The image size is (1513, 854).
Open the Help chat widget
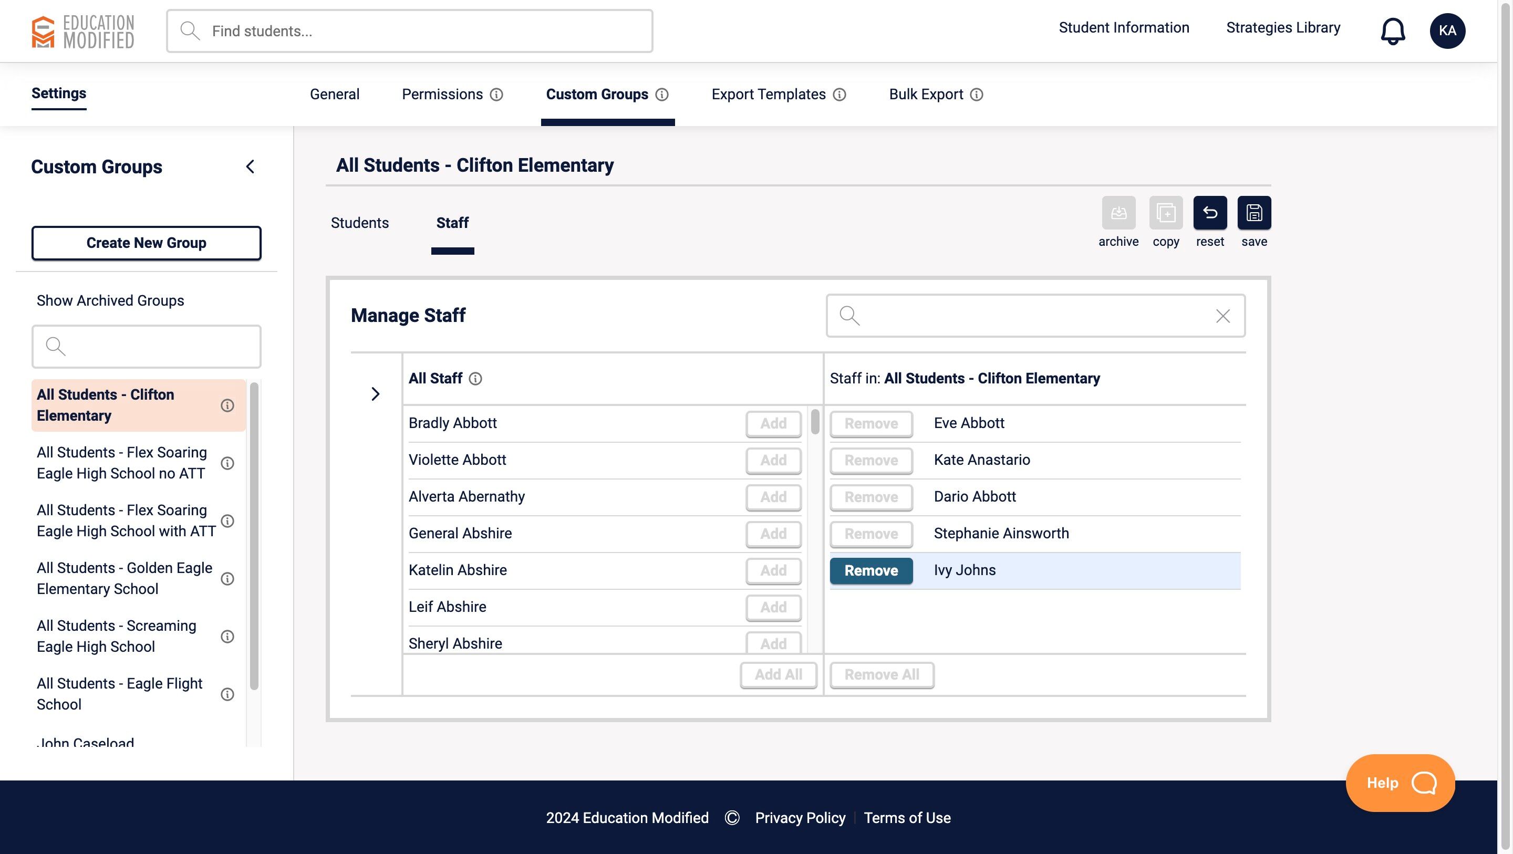(1400, 783)
